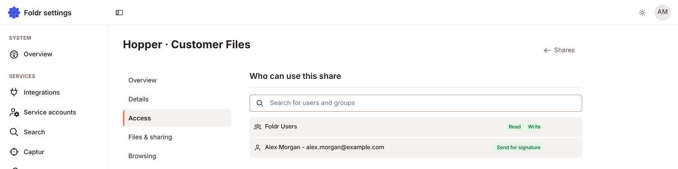Click the Foldr settings title
Screen dimensions: 678x169
[47, 13]
